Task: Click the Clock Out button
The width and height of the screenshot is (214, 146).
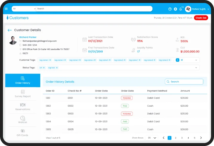Action: click(x=201, y=18)
